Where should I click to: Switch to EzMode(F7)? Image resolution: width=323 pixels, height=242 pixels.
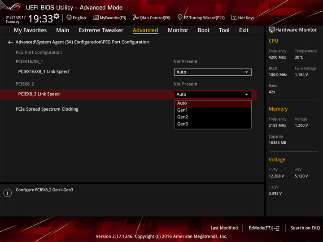pos(264,228)
